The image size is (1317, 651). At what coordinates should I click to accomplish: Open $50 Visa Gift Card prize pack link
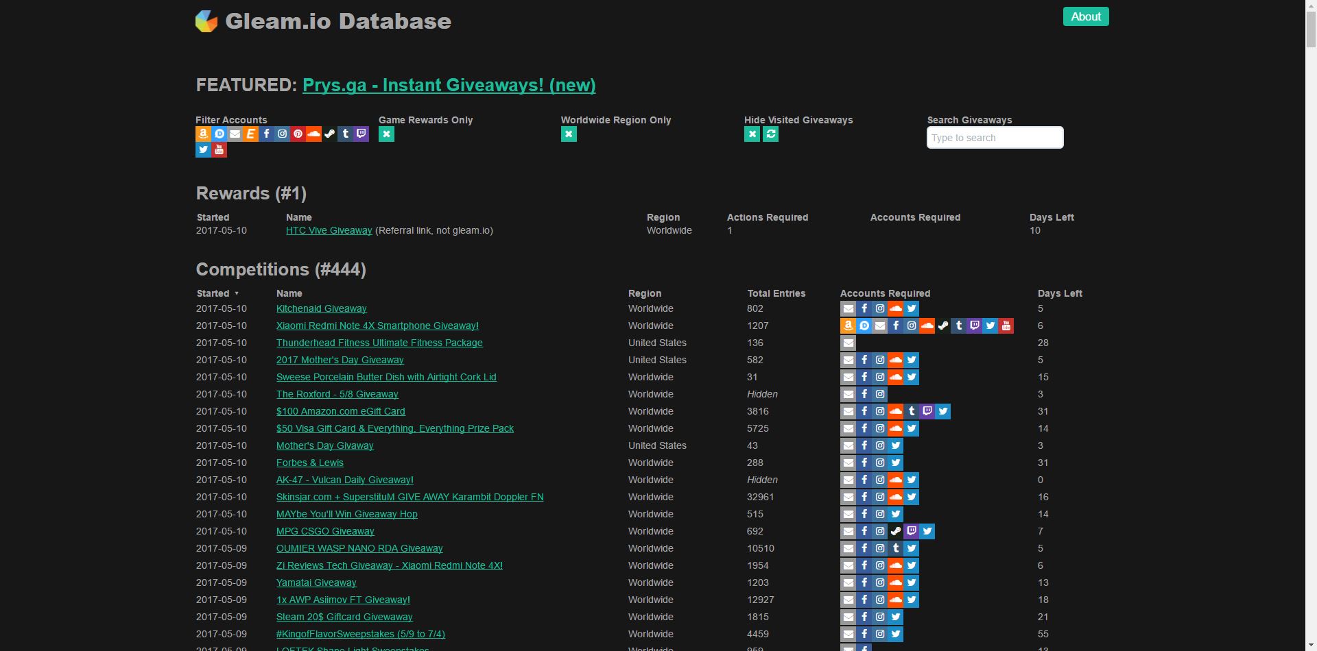coord(394,428)
